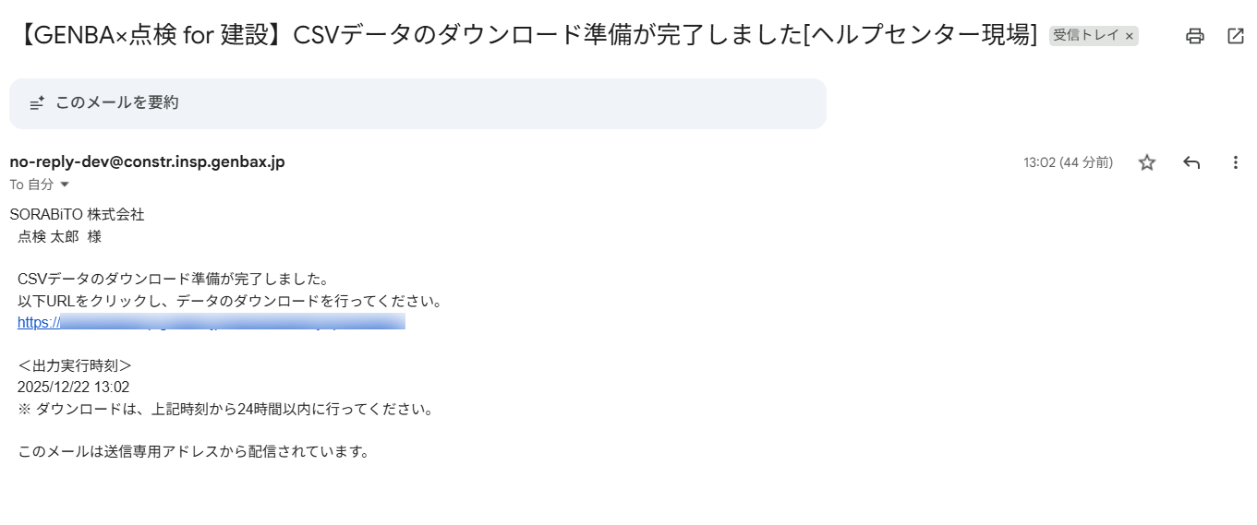Click sender address no-reply-dev@constr.insp.genbax.jp

pyautogui.click(x=147, y=162)
